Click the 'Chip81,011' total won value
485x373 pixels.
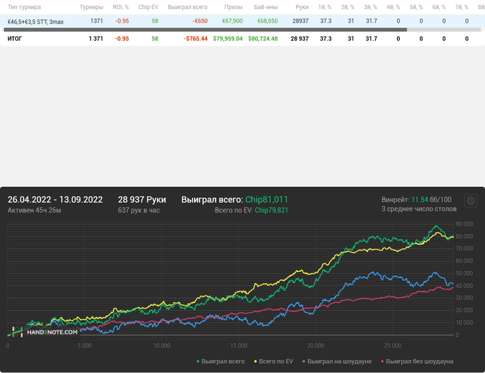(x=267, y=199)
